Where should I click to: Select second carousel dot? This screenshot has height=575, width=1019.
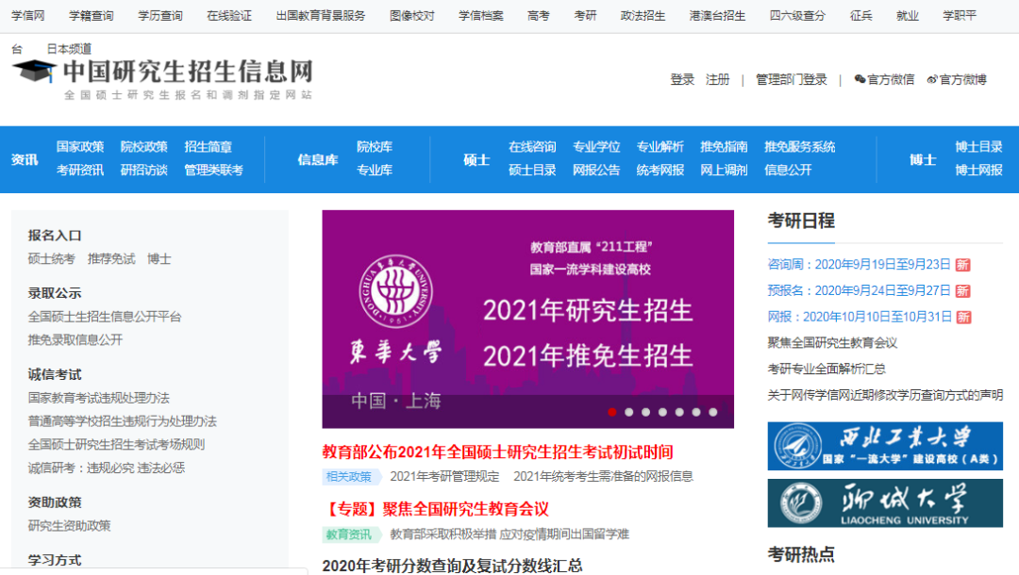tap(629, 412)
